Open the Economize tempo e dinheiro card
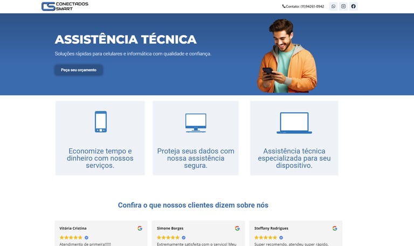 [100, 138]
